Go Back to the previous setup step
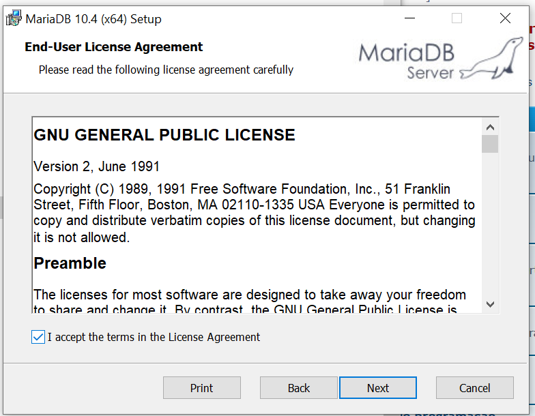Image resolution: width=535 pixels, height=416 pixels. (299, 388)
